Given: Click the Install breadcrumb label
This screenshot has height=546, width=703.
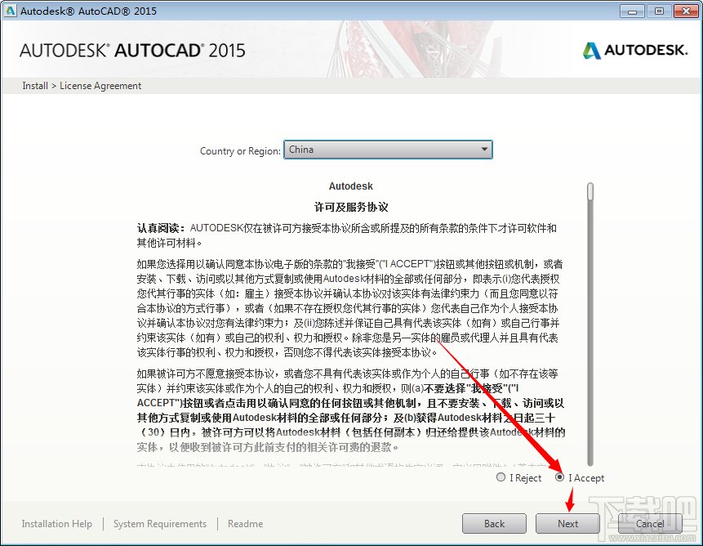Looking at the screenshot, I should point(34,85).
